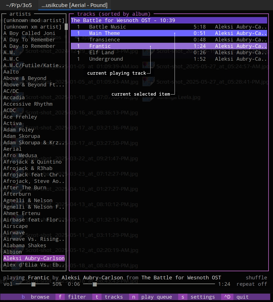Select [unknown xm artist] in artists
Screen dimensions: 273x302
click(32, 27)
